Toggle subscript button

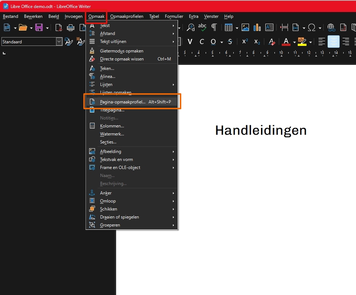(257, 42)
